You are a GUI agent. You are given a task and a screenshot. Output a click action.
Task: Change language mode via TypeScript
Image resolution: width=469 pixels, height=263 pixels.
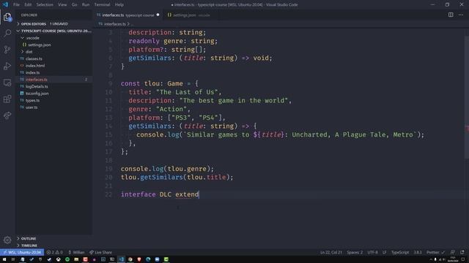coord(400,252)
